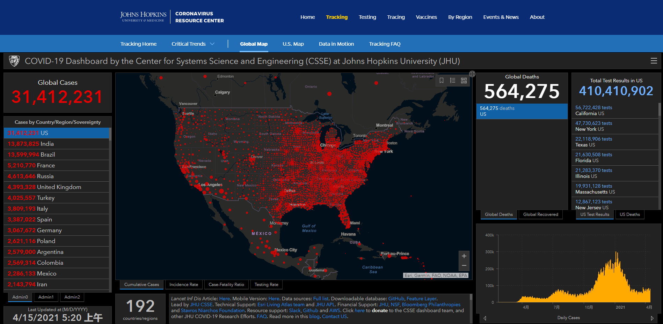This screenshot has width=663, height=324.
Task: Open the Feature Layer link
Action: pyautogui.click(x=422, y=299)
